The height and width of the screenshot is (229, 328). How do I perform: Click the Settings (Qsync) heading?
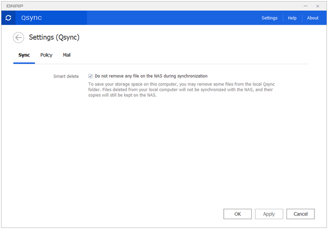[x=54, y=37]
